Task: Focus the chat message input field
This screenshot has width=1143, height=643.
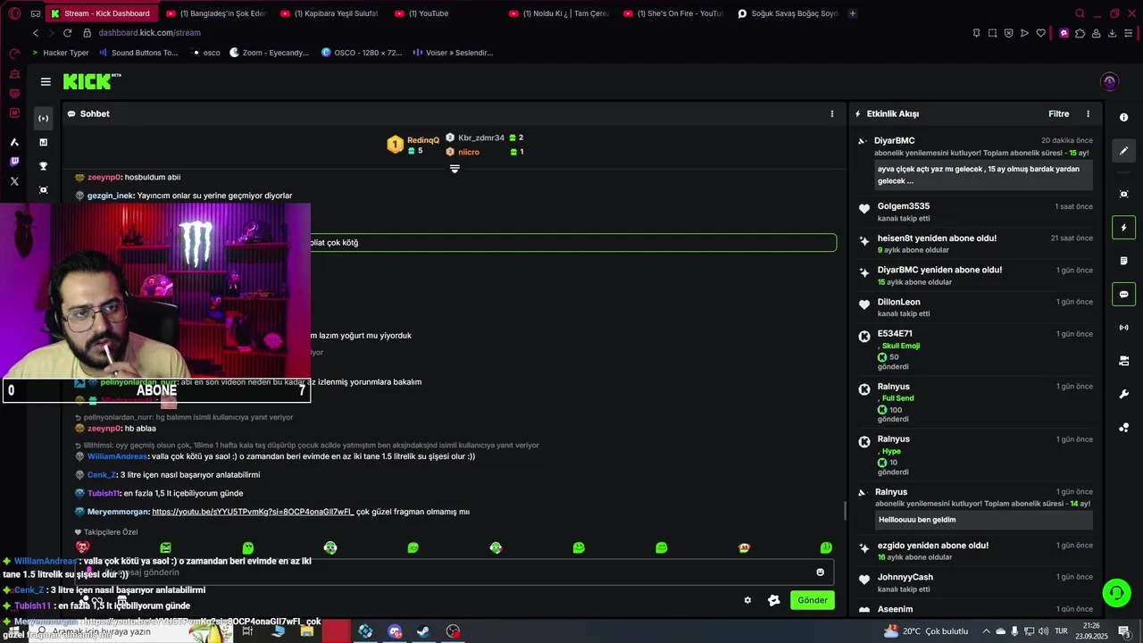Action: click(454, 572)
